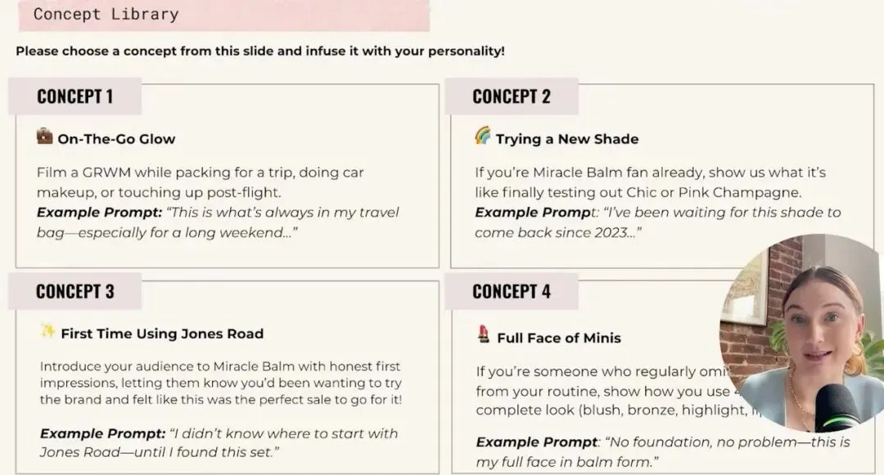Select the CONCEPT 2 label
The image size is (884, 475).
512,96
